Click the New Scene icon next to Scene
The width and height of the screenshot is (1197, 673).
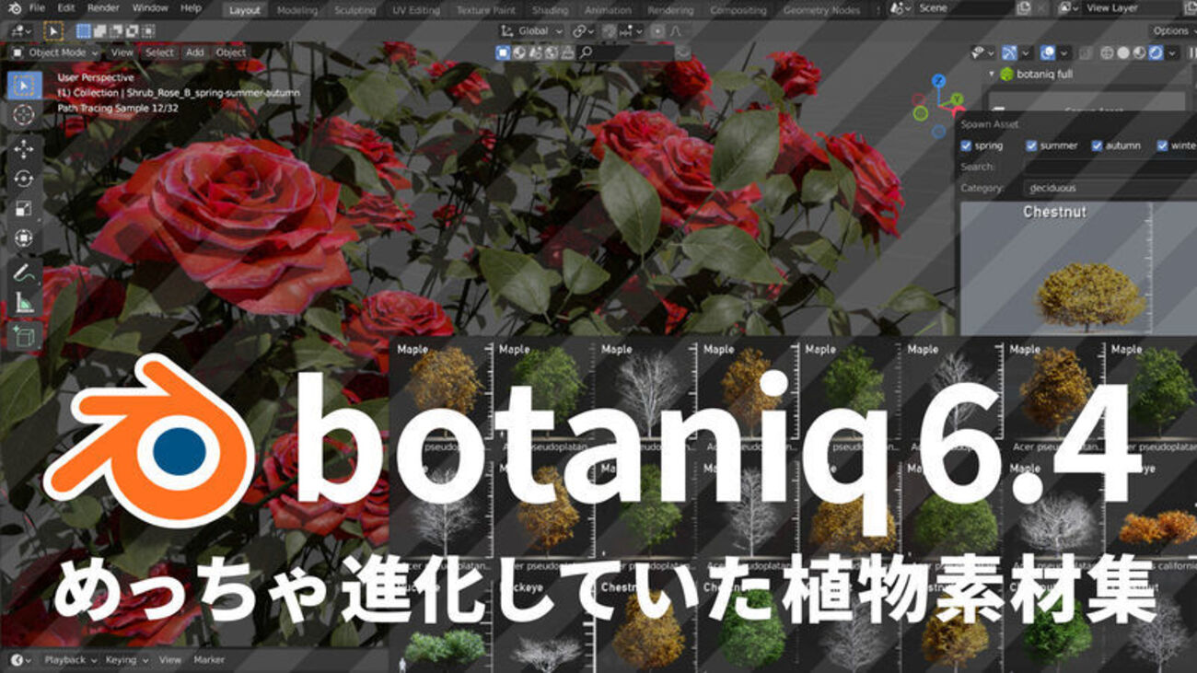[1024, 8]
